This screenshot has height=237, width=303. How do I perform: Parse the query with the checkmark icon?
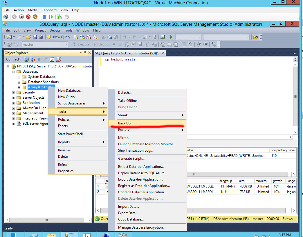121,44
